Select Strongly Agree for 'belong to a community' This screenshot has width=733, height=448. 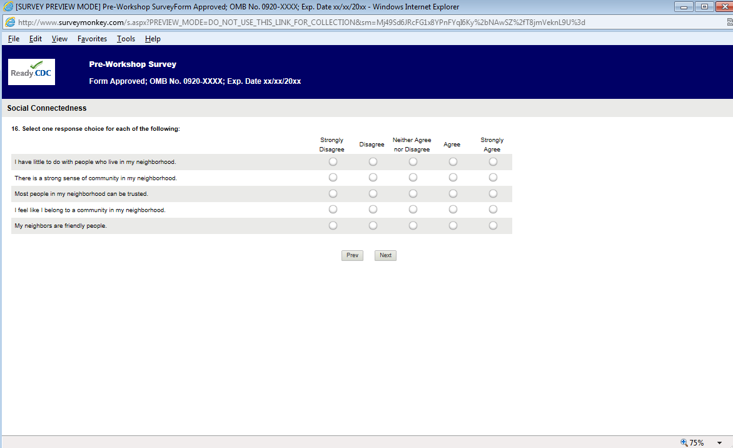click(x=493, y=210)
